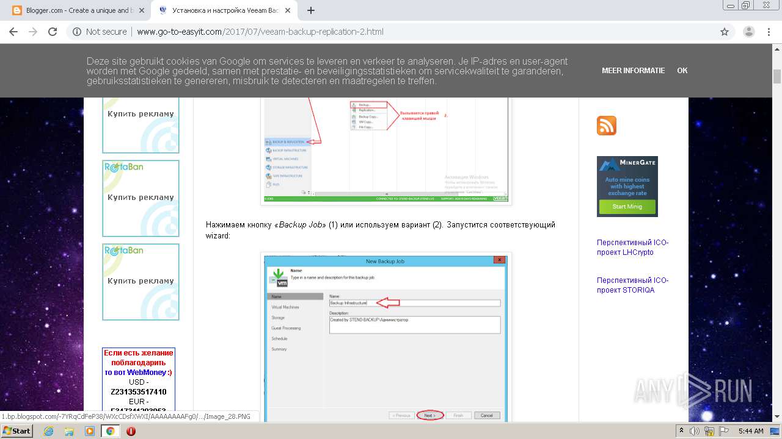
Task: Launch Internet Explorer from the taskbar
Action: pyautogui.click(x=49, y=431)
